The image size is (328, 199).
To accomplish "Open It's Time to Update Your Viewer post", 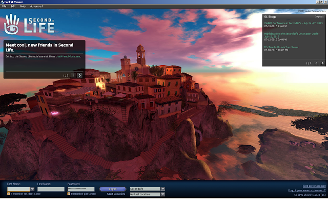I will (x=282, y=47).
